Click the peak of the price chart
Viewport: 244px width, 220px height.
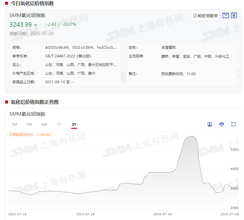pyautogui.click(x=191, y=136)
